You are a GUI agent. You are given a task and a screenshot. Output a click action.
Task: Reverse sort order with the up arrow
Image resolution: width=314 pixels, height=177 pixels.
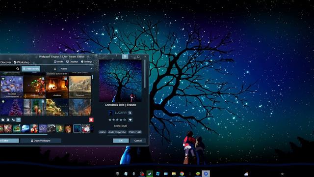(55, 69)
